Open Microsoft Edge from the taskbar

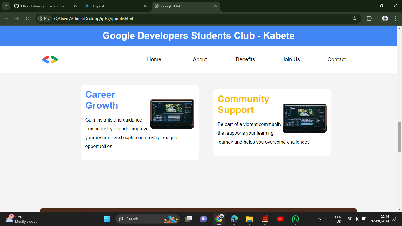point(234,219)
